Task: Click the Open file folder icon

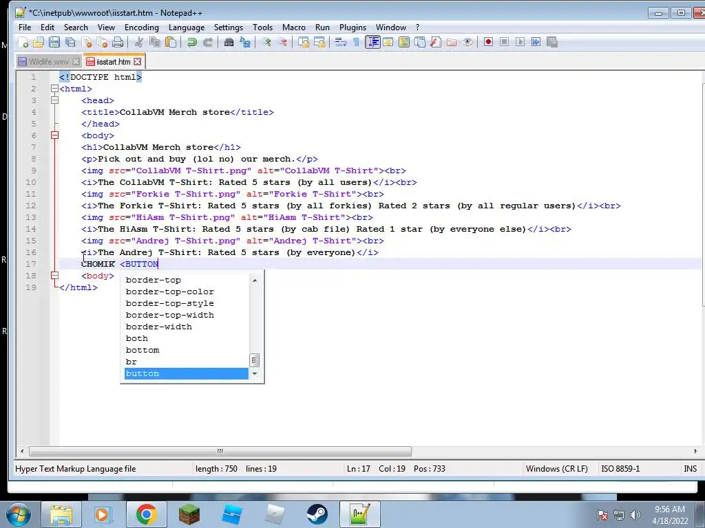Action: (x=39, y=42)
